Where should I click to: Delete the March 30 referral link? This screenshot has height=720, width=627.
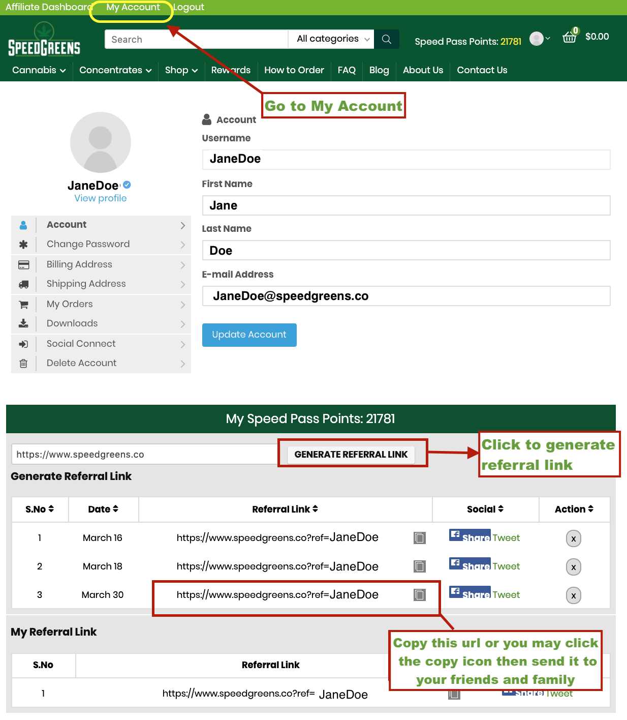[574, 596]
